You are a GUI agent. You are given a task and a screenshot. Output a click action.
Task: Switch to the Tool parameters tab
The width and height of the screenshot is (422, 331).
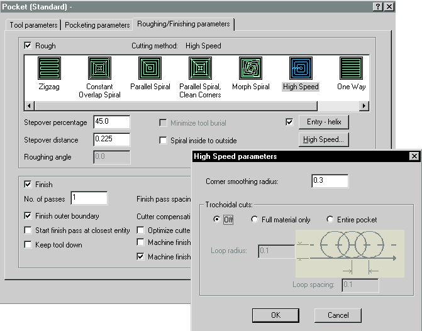click(x=33, y=25)
